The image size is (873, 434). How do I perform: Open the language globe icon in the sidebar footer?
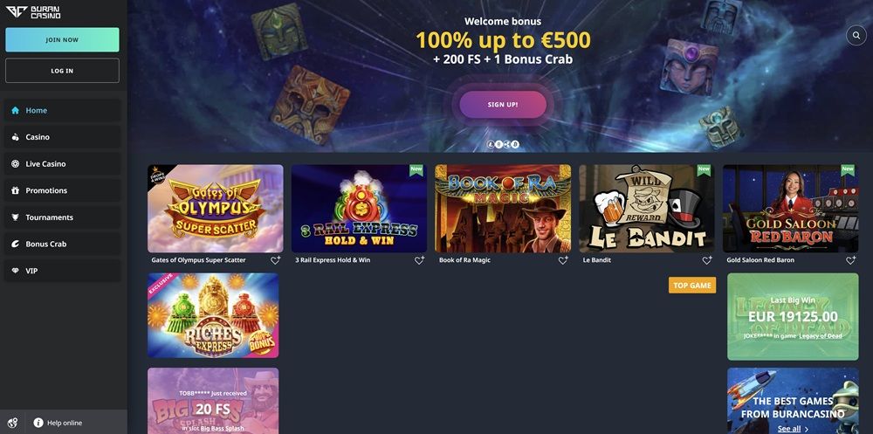12,423
